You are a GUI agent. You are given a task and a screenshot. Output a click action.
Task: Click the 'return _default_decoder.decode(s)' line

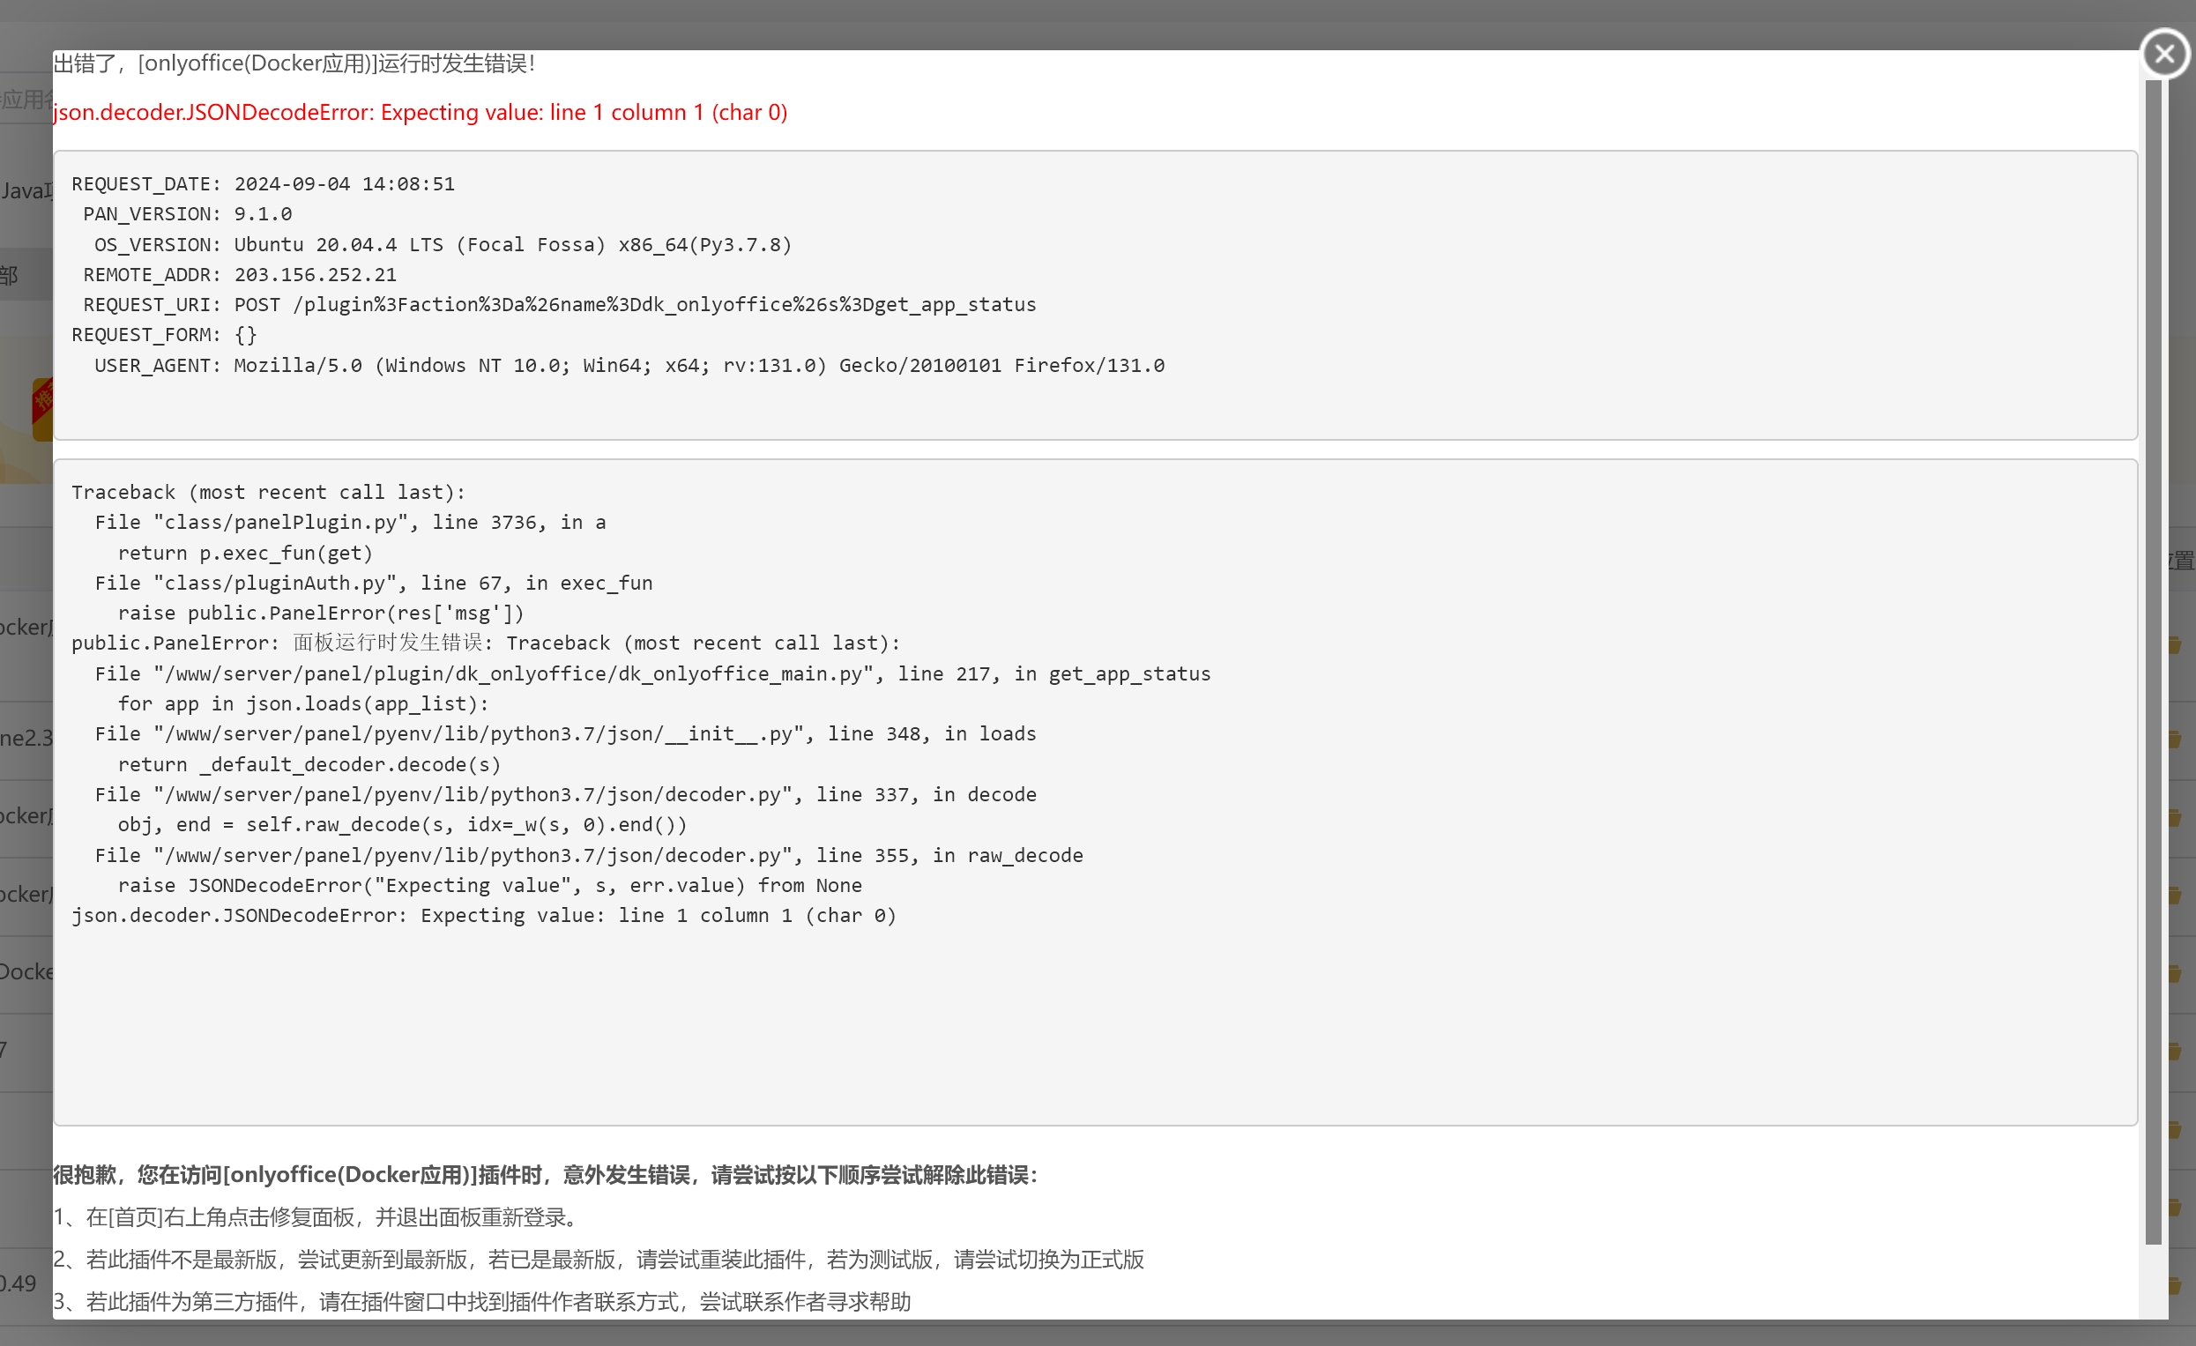[309, 765]
